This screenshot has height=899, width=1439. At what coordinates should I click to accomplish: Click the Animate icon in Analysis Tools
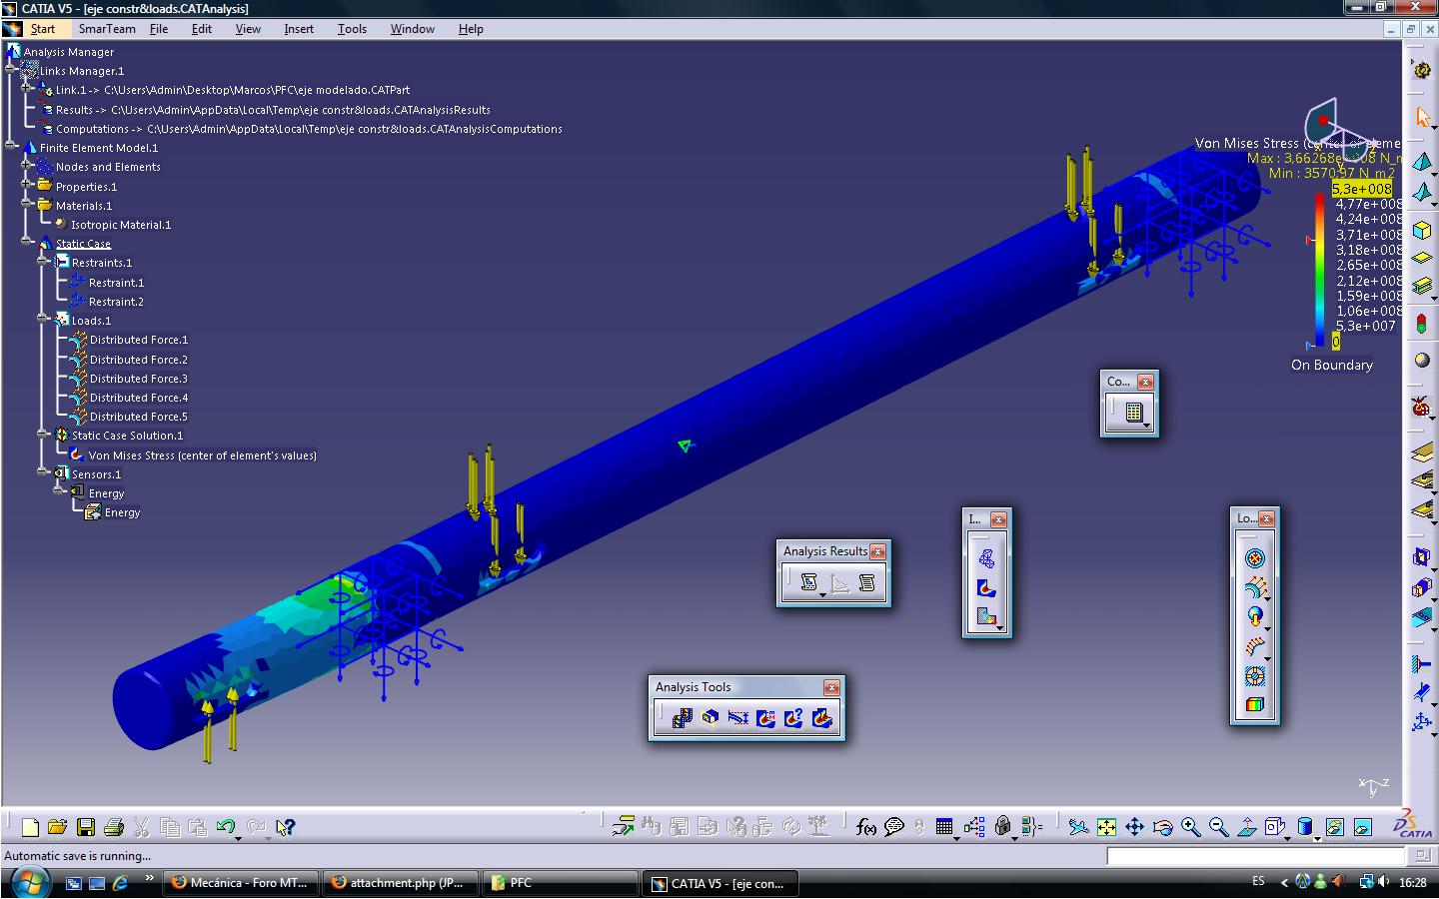point(683,718)
